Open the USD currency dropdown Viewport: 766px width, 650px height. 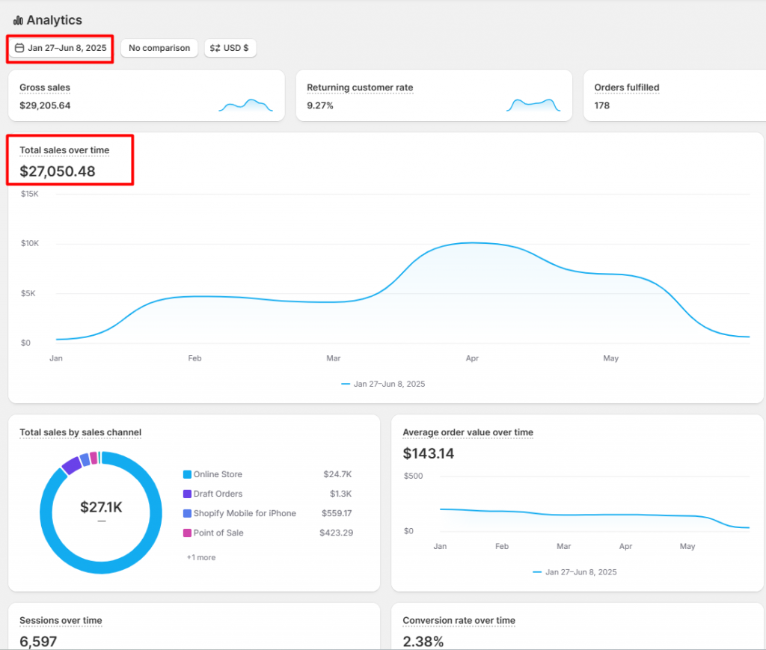[230, 48]
